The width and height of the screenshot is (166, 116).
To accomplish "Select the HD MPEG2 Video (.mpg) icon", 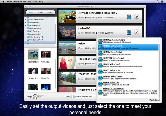I will (100, 60).
